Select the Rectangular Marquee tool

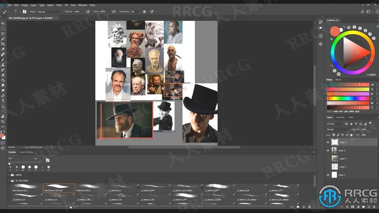pos(3,28)
